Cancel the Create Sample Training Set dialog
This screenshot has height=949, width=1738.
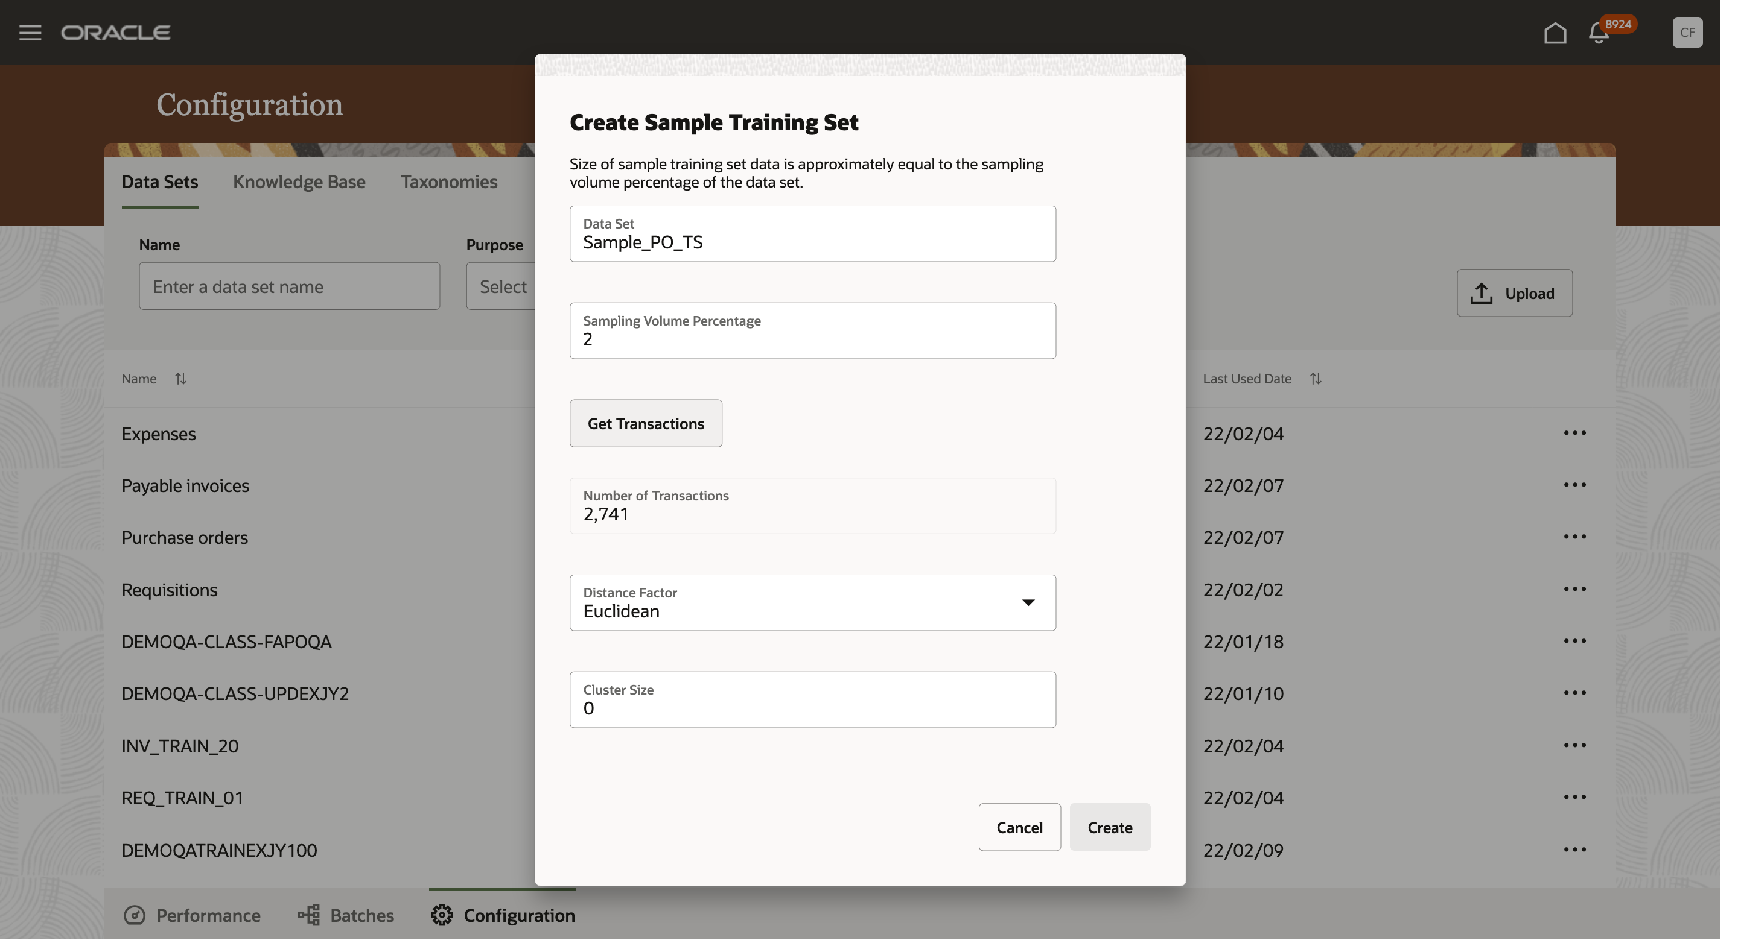tap(1019, 827)
